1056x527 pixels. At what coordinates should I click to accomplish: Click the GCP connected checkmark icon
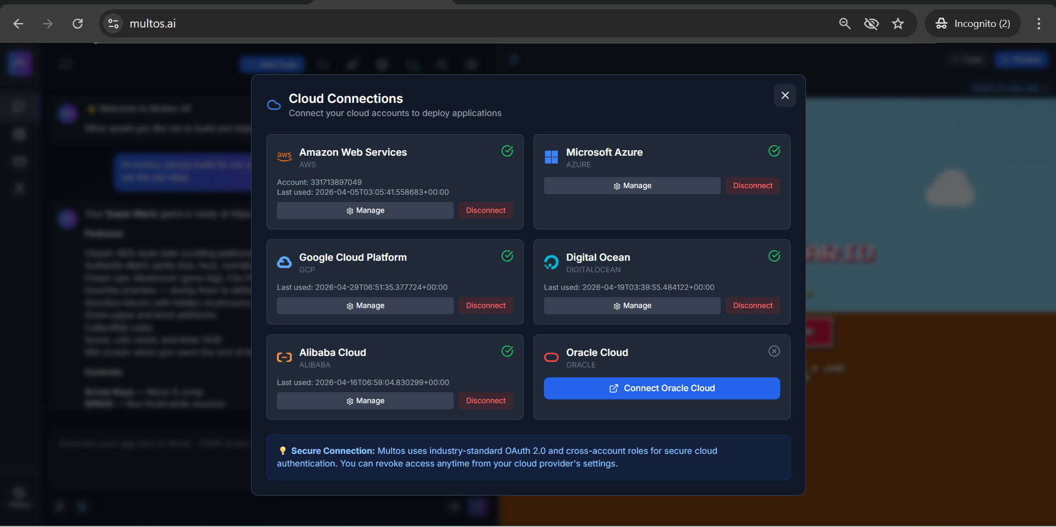(507, 256)
